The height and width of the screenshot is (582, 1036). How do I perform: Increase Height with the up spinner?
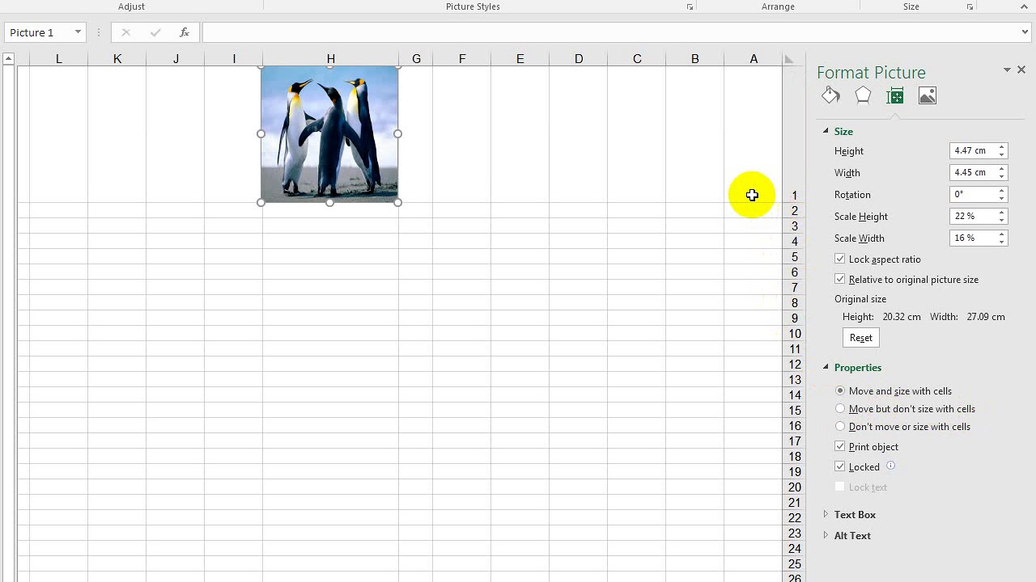pos(1002,147)
